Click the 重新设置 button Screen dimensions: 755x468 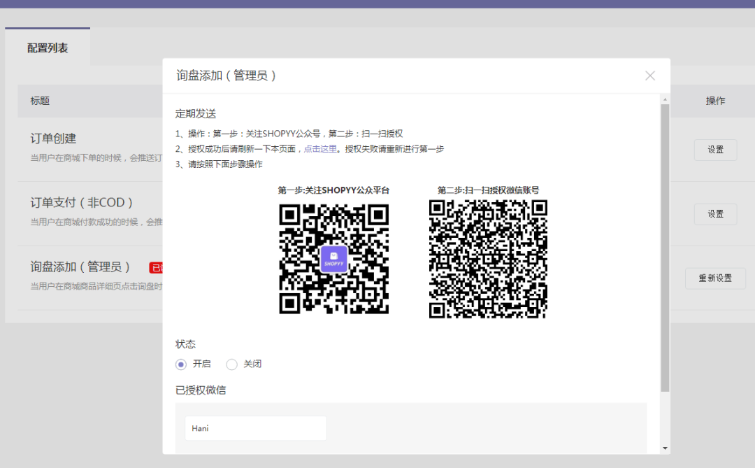[715, 278]
